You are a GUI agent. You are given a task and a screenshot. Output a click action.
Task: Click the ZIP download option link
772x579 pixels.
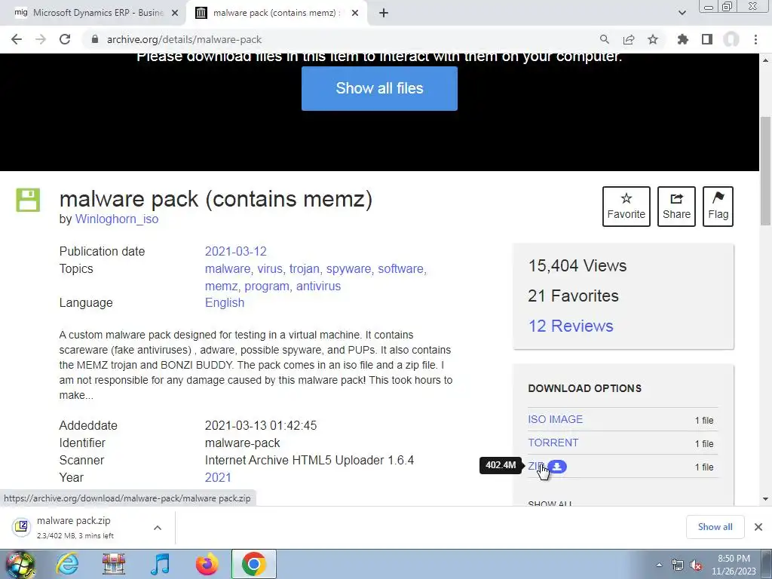tap(536, 466)
